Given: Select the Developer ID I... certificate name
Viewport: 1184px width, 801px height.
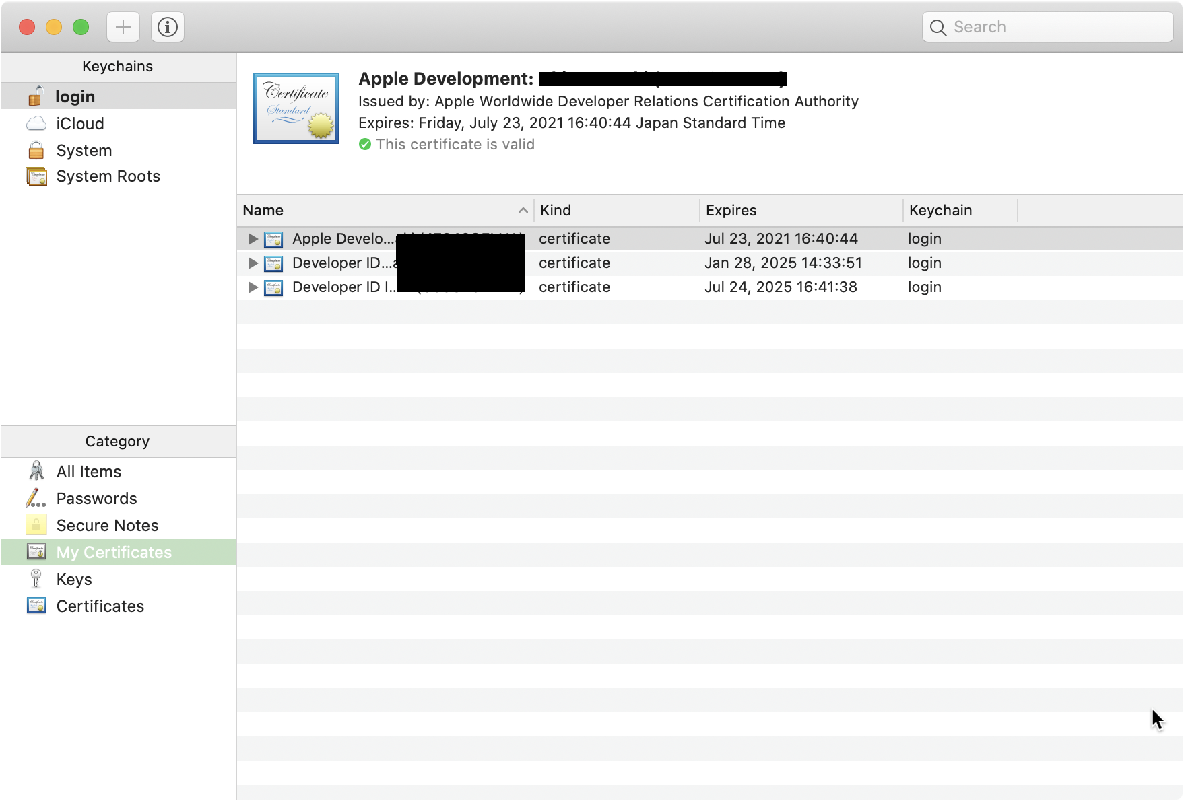Looking at the screenshot, I should [344, 287].
